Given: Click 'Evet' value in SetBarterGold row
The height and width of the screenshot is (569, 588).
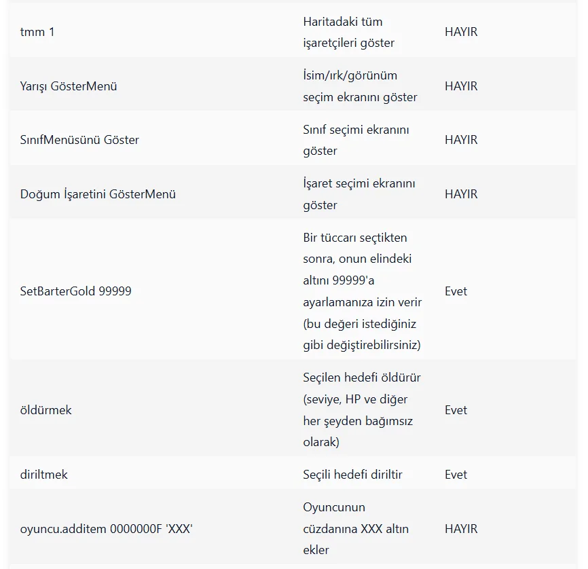Looking at the screenshot, I should [456, 291].
